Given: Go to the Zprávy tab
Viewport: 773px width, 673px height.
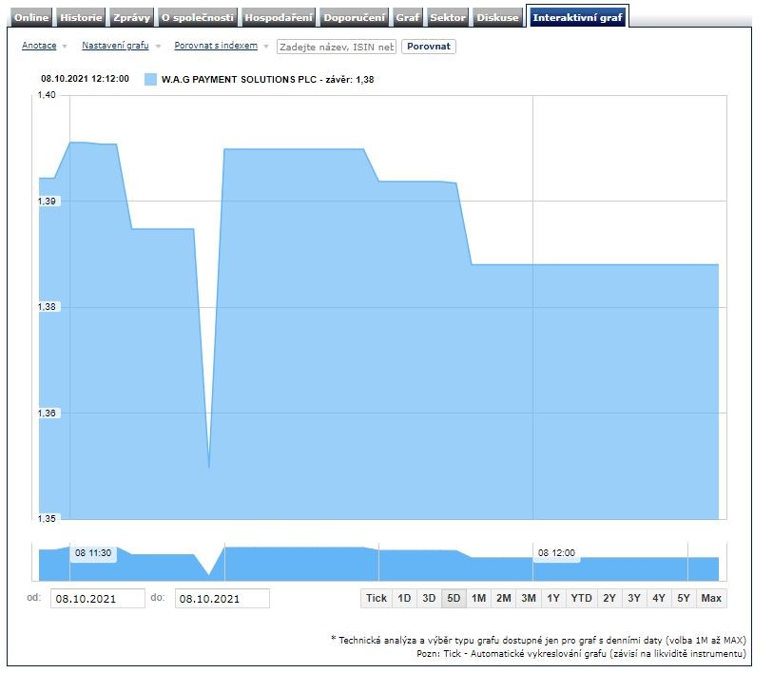Looking at the screenshot, I should (131, 17).
